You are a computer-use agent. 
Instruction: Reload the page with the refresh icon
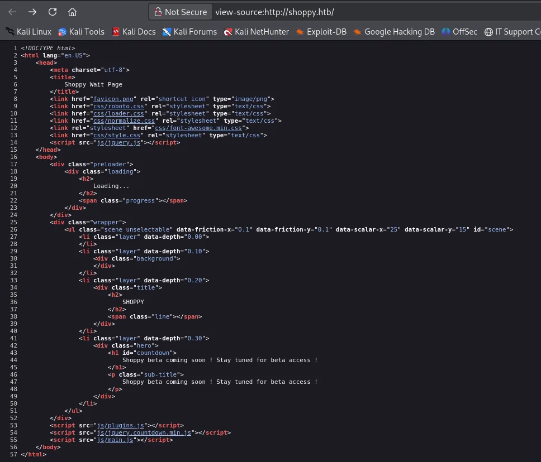pos(53,12)
